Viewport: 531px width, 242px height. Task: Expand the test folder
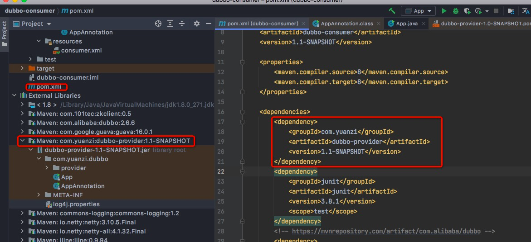30,60
